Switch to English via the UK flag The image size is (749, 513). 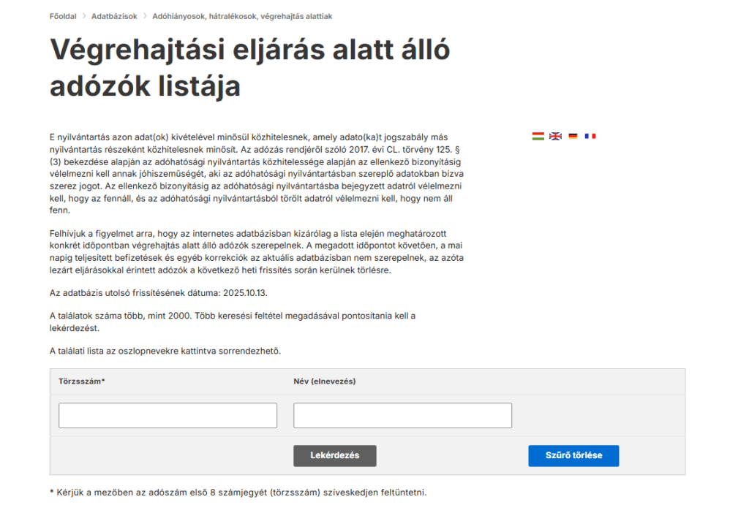pos(555,136)
